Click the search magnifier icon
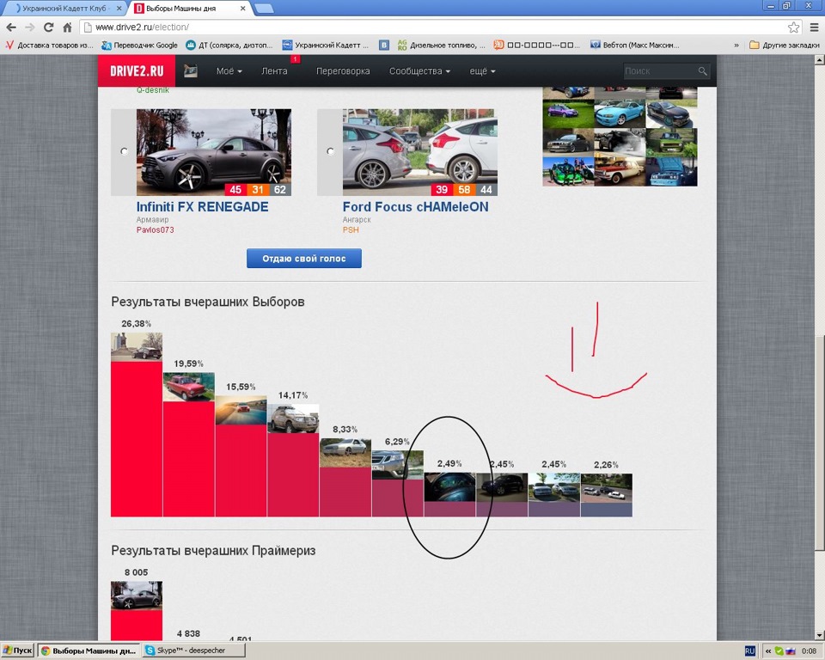The height and width of the screenshot is (660, 825). (x=702, y=71)
